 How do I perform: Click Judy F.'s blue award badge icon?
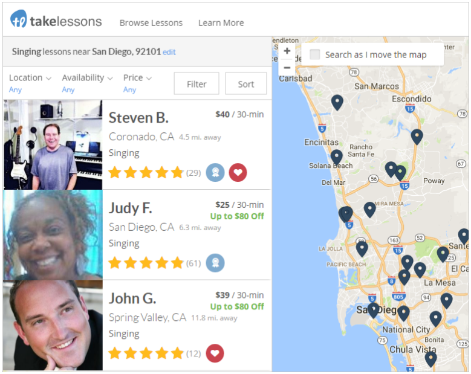[215, 263]
